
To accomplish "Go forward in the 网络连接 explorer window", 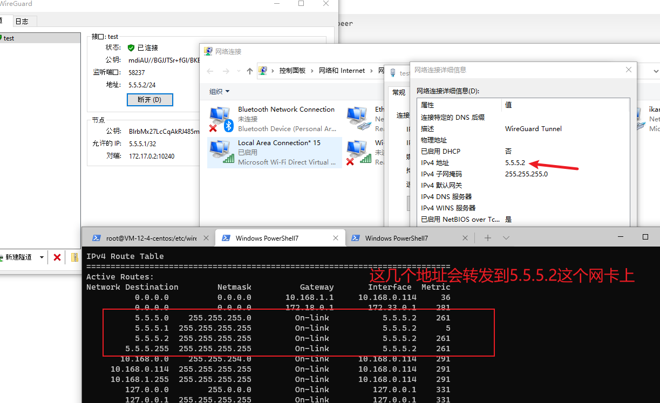I will coord(225,71).
